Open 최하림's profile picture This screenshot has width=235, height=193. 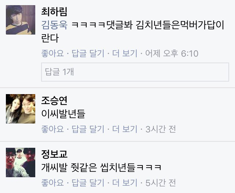pyautogui.click(x=21, y=20)
